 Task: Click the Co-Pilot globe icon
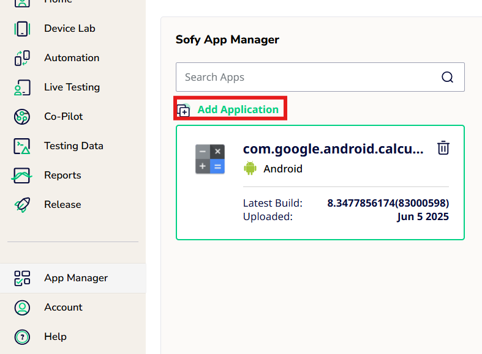coord(22,117)
